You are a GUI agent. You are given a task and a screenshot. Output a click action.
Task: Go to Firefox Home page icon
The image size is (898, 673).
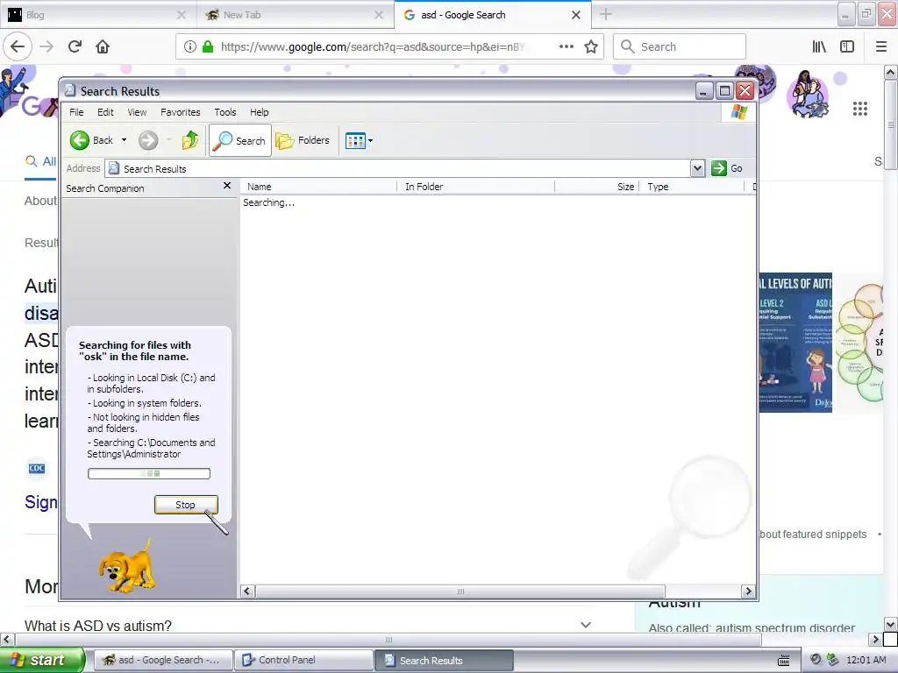103,46
